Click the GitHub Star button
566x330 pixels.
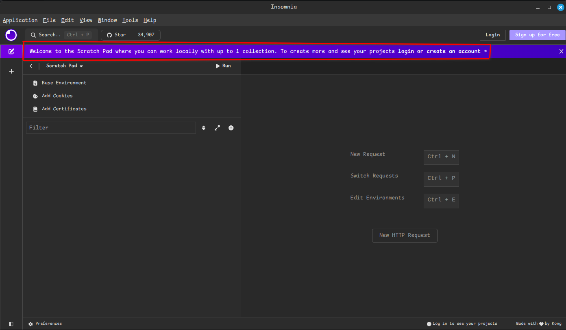pyautogui.click(x=117, y=35)
